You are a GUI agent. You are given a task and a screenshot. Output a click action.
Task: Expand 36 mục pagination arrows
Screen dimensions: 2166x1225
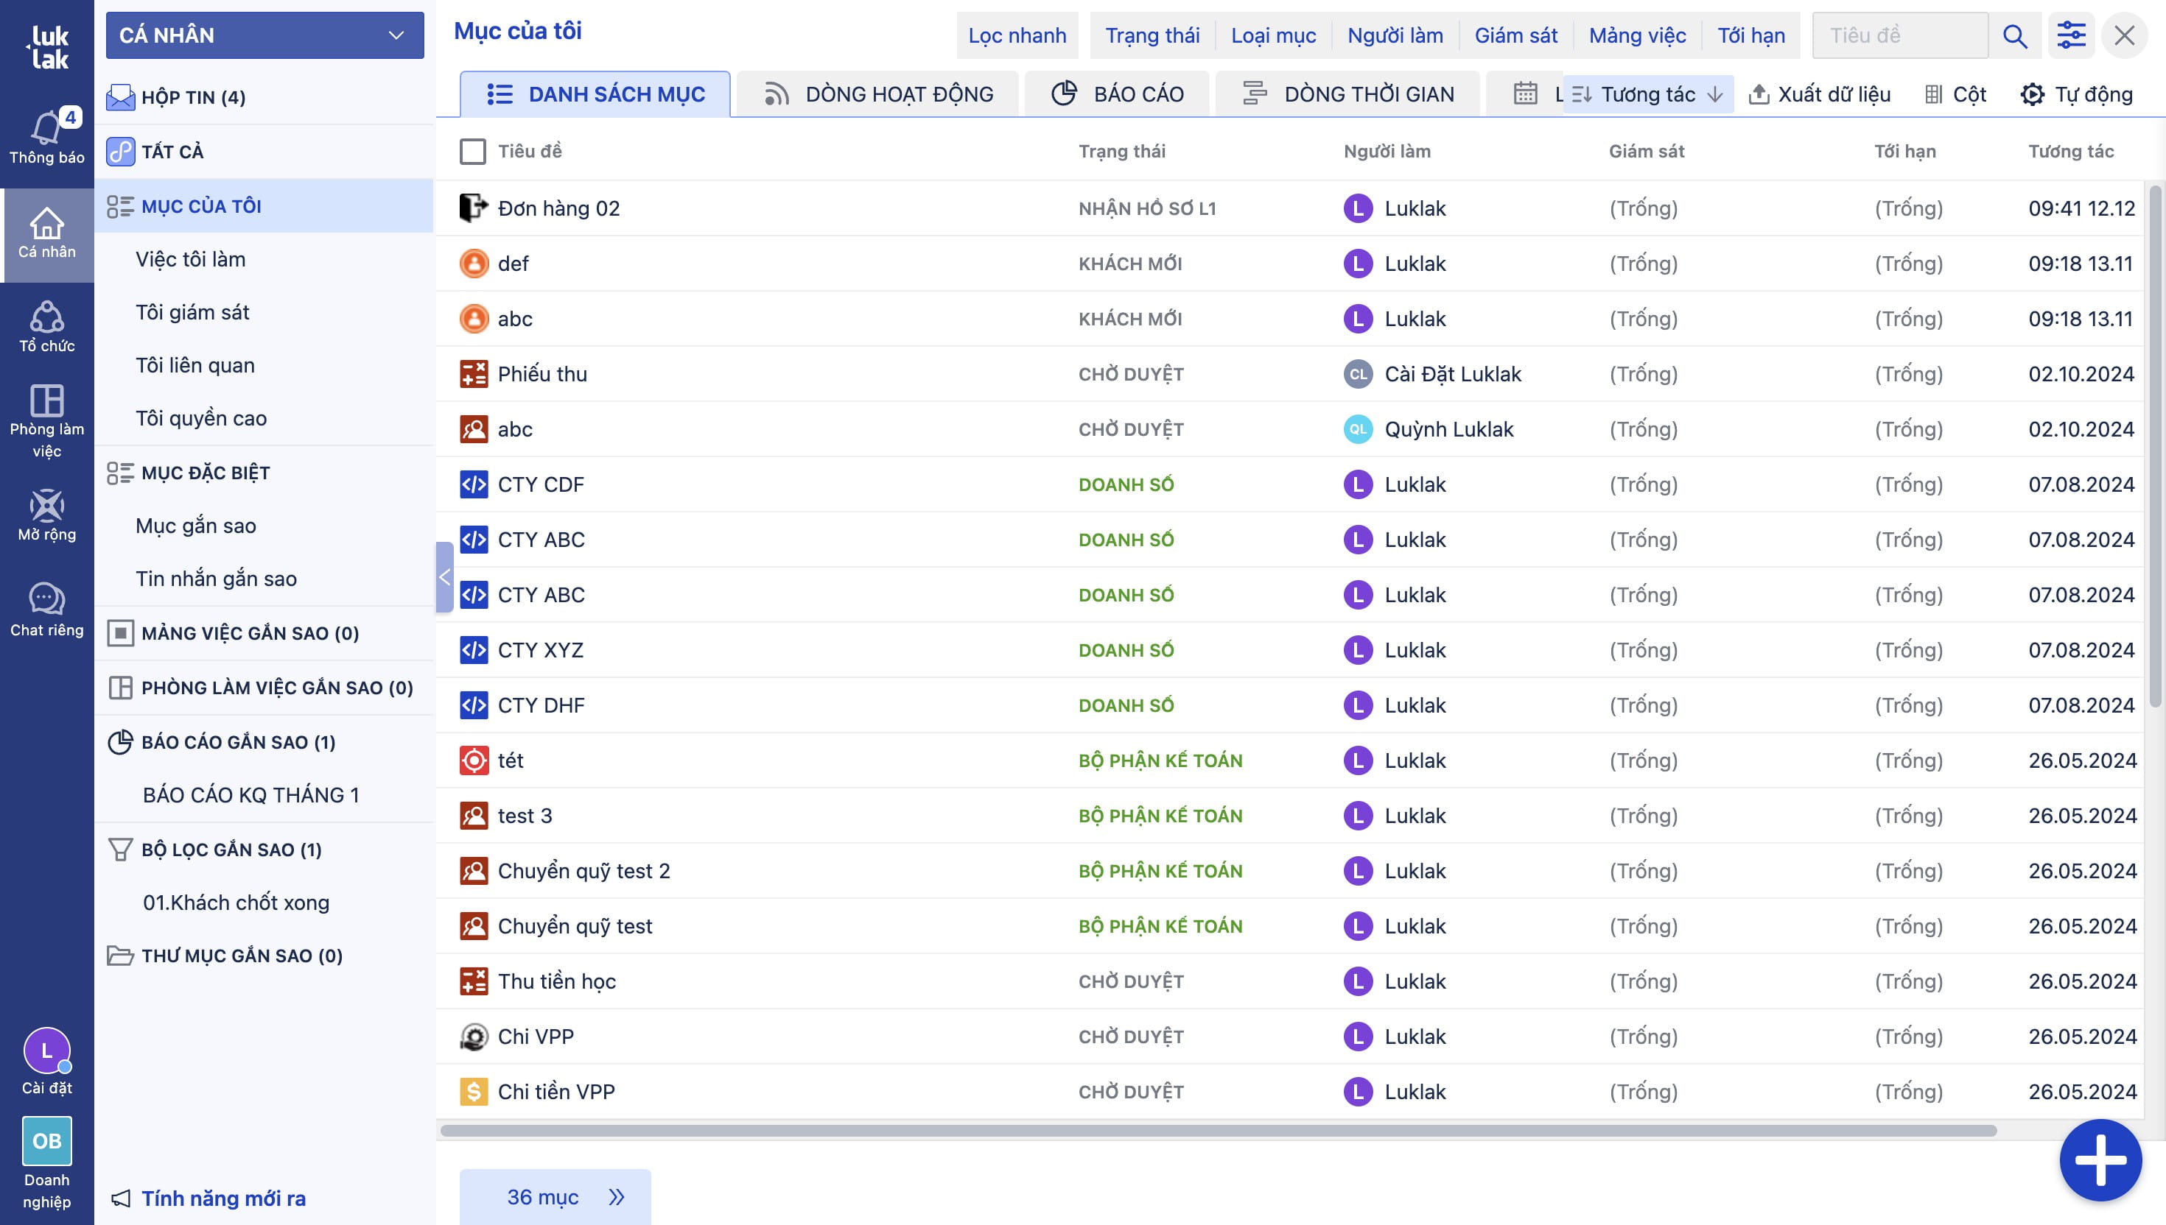[x=616, y=1196]
